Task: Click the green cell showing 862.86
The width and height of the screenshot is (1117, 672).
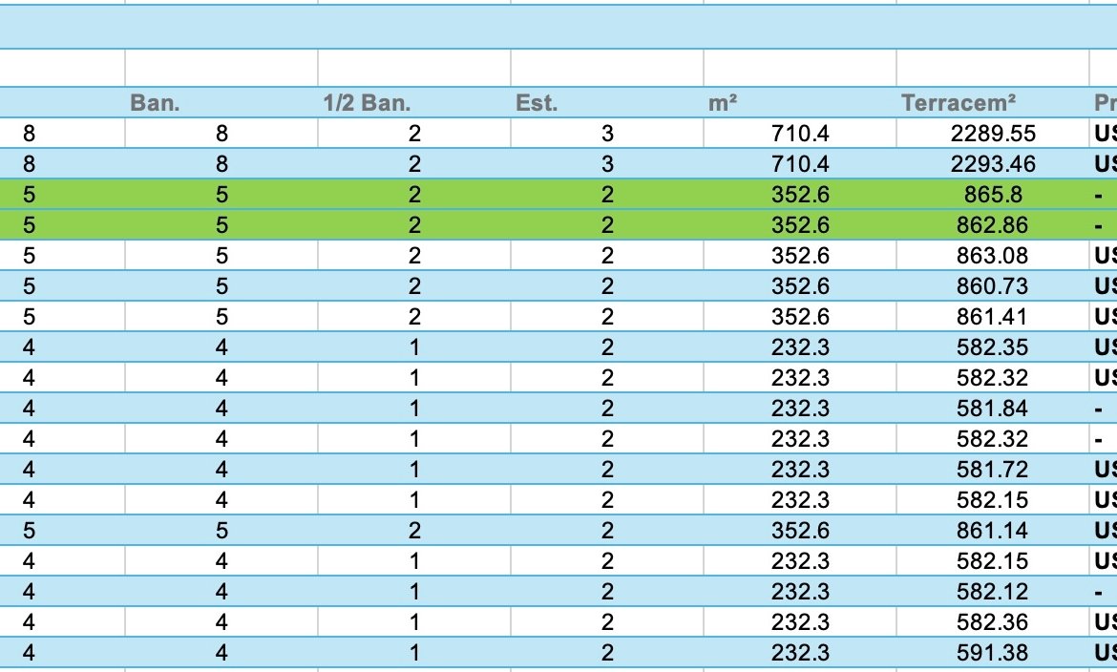Action: click(993, 225)
